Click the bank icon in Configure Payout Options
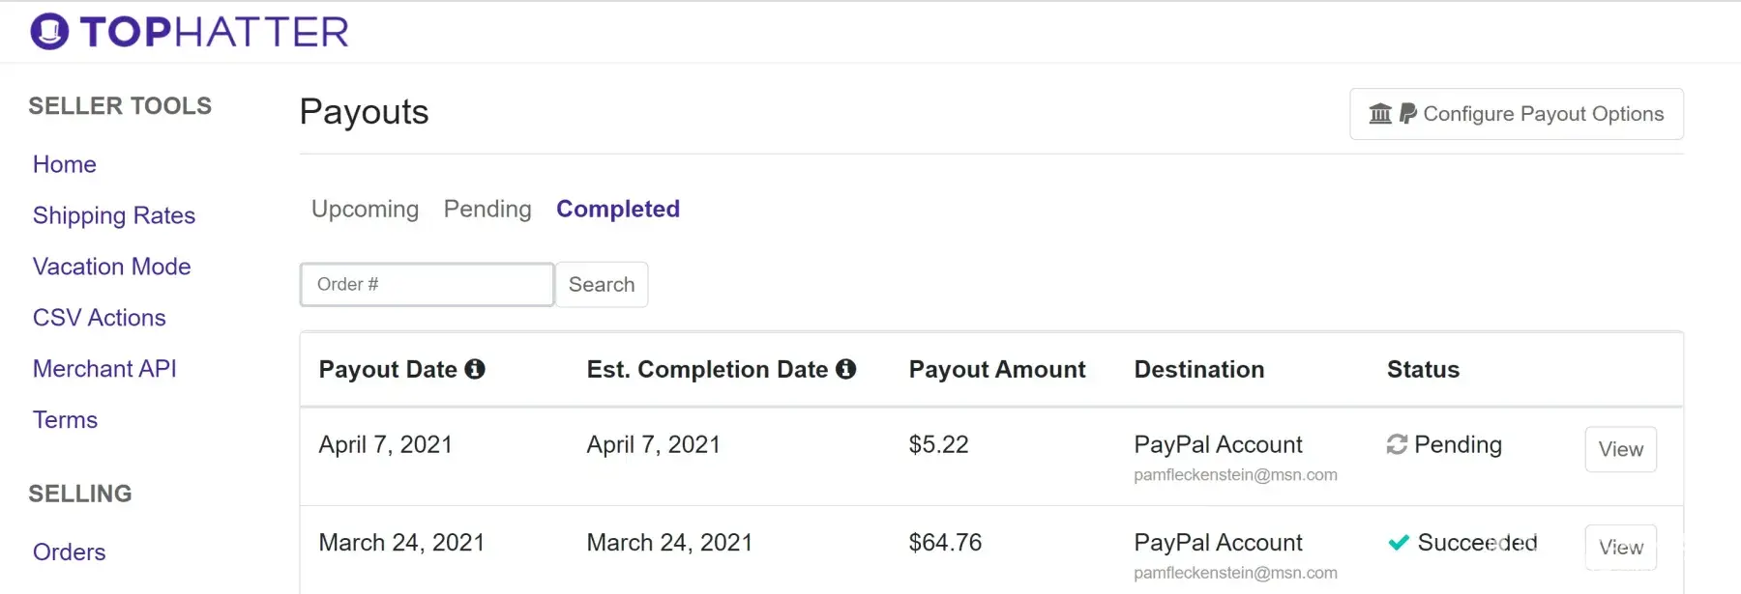Image resolution: width=1741 pixels, height=594 pixels. click(x=1380, y=114)
